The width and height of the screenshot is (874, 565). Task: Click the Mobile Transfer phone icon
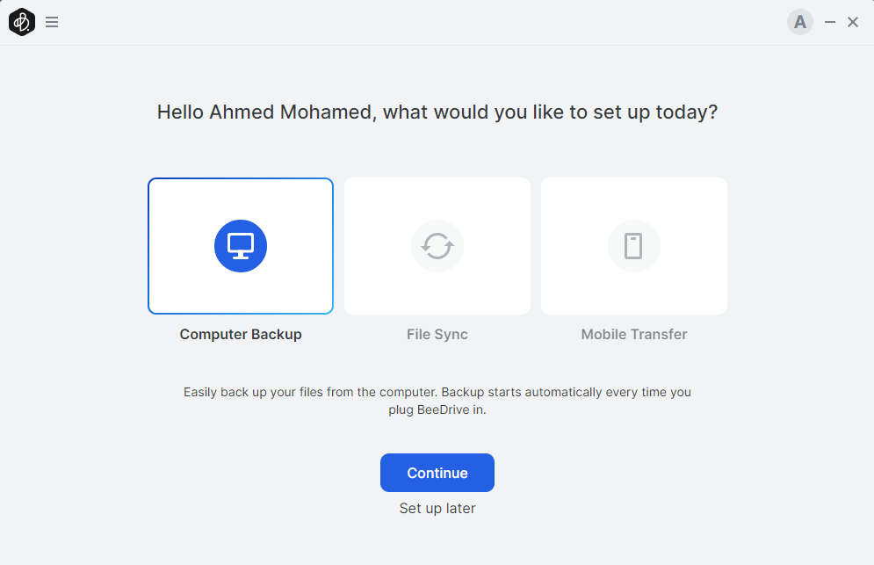coord(634,246)
